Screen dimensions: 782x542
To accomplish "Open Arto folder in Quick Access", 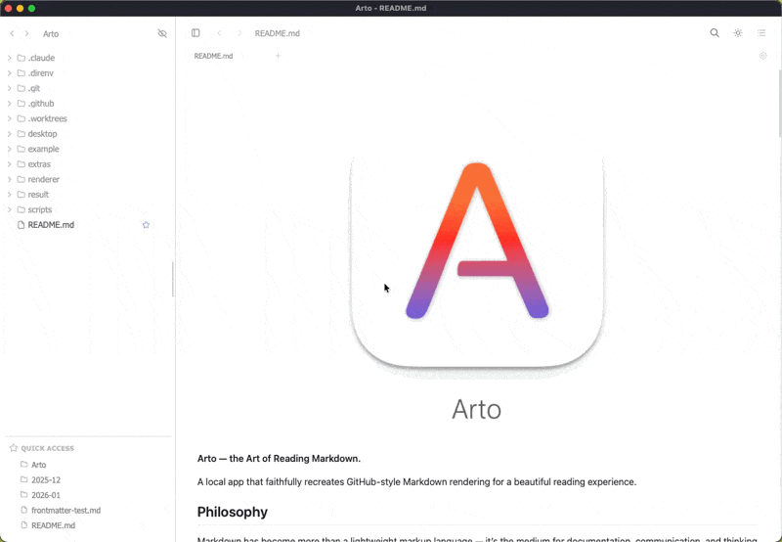I will point(38,465).
